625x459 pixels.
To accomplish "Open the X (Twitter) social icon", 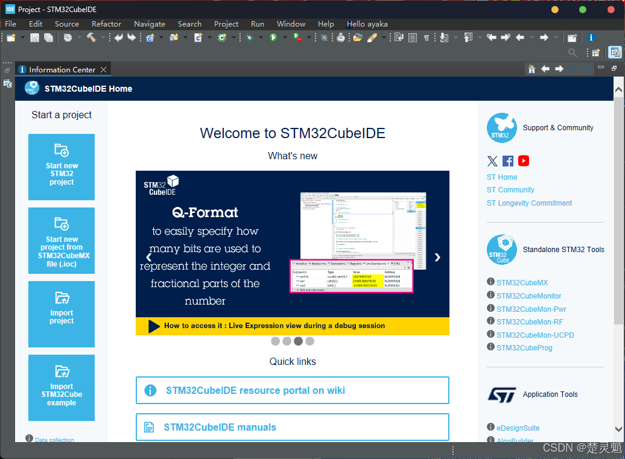I will tap(492, 161).
